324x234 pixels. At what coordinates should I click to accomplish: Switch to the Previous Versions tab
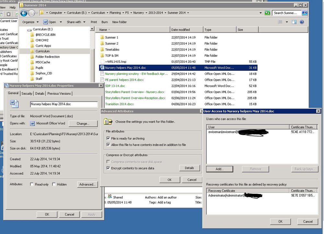(x=59, y=94)
